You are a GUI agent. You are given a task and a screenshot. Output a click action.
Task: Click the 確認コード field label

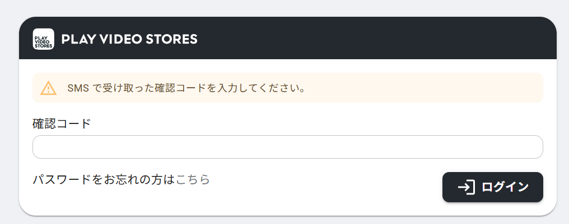tap(62, 123)
